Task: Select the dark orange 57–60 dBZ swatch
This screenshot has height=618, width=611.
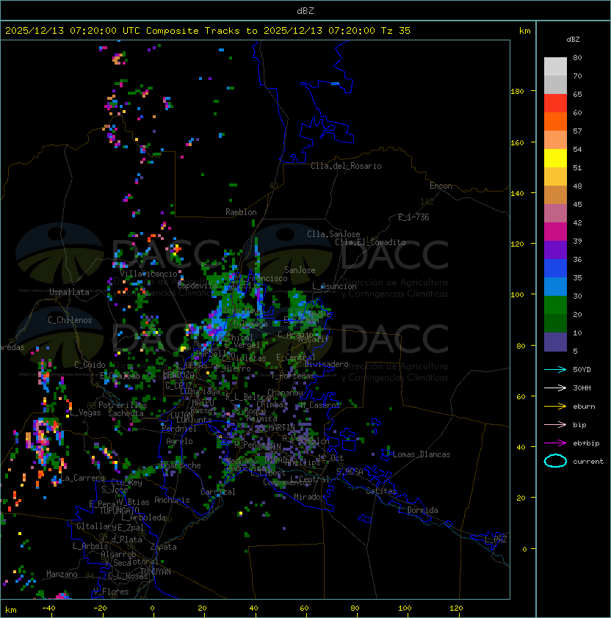Action: (x=555, y=122)
